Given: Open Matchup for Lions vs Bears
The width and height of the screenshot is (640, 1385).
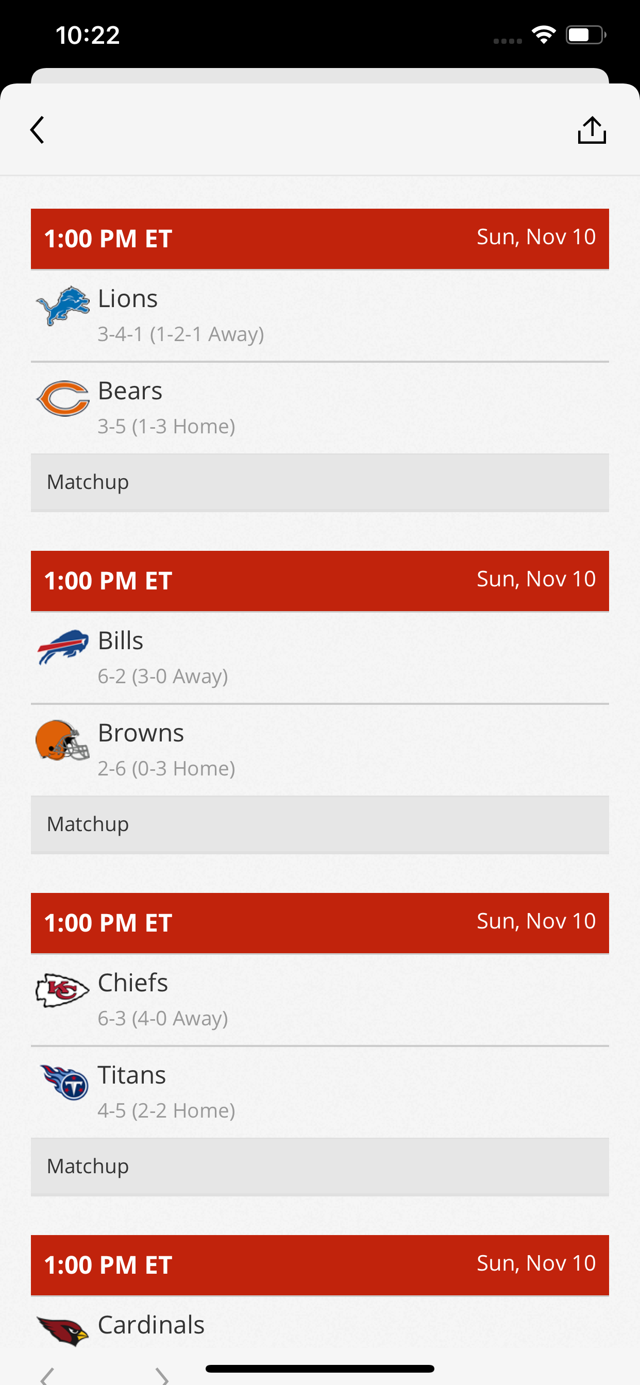Looking at the screenshot, I should tap(320, 482).
